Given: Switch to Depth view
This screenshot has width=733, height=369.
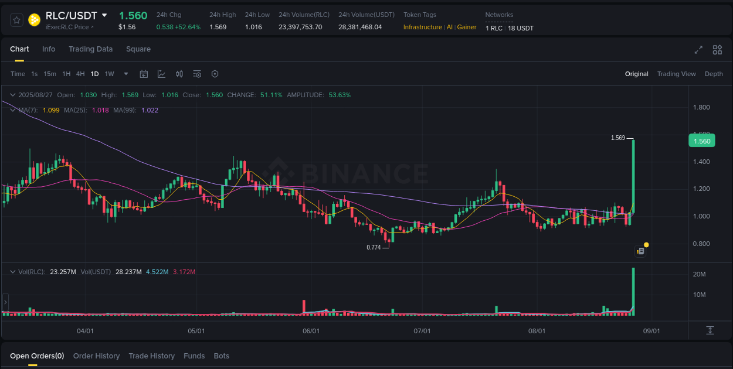Looking at the screenshot, I should 714,74.
